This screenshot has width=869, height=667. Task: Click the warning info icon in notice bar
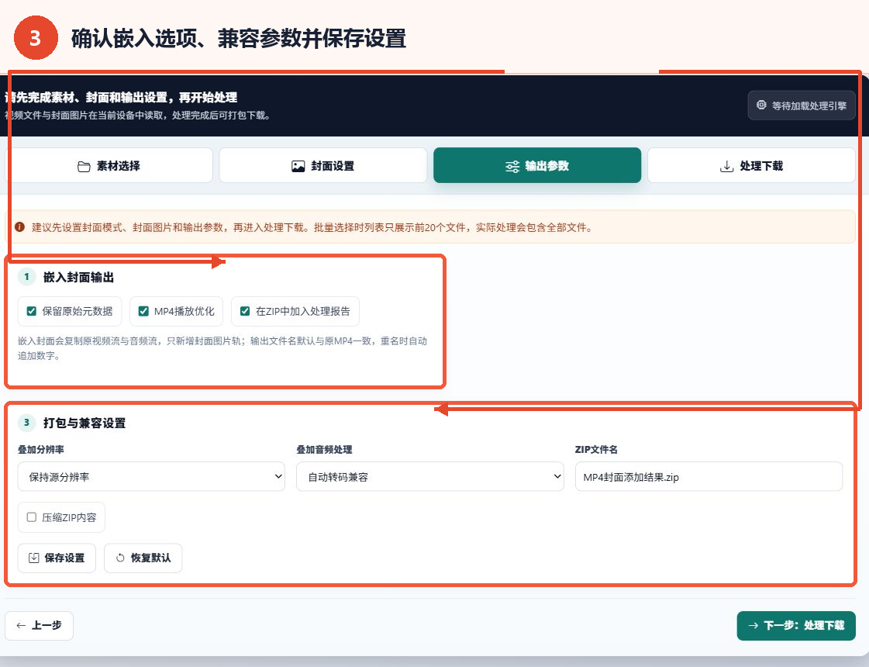point(19,227)
